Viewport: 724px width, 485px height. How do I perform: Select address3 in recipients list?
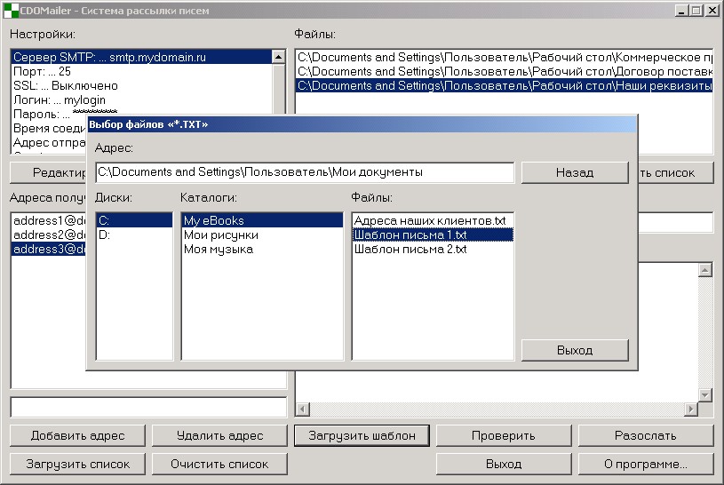[49, 249]
